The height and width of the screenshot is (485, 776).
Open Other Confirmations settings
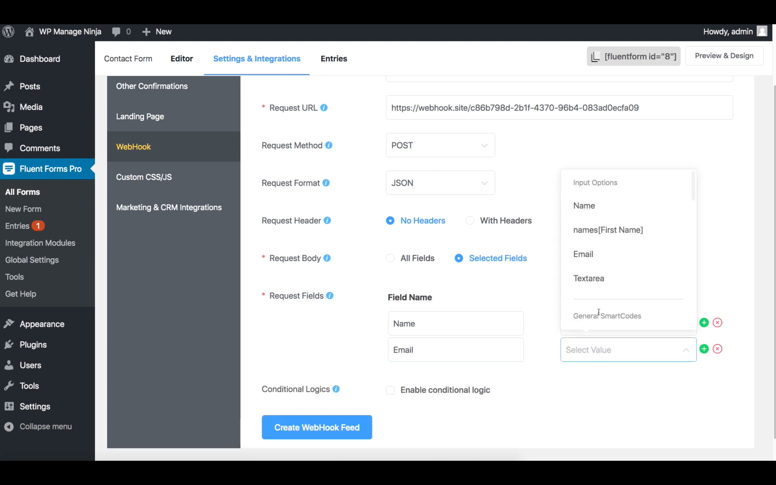coord(174,86)
